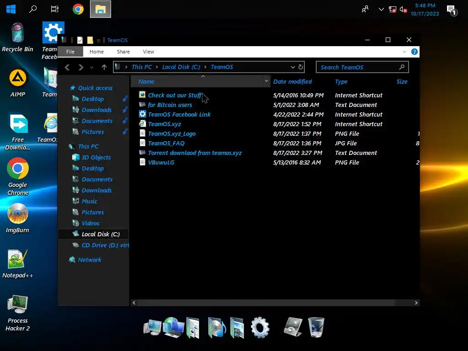
Task: Select the AIMP desktop shortcut
Action: (18, 83)
